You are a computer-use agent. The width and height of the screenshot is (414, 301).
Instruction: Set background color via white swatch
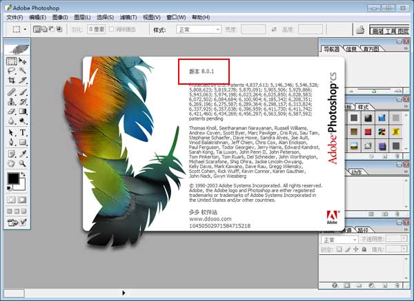point(21,186)
